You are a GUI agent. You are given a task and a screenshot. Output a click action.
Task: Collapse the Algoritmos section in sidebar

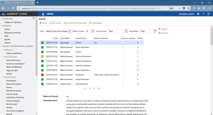pos(1,19)
